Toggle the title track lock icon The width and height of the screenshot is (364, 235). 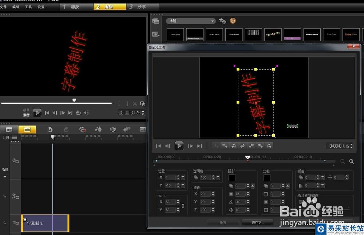pyautogui.click(x=5, y=223)
